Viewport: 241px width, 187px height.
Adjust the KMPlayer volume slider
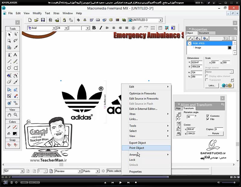pyautogui.click(x=229, y=182)
